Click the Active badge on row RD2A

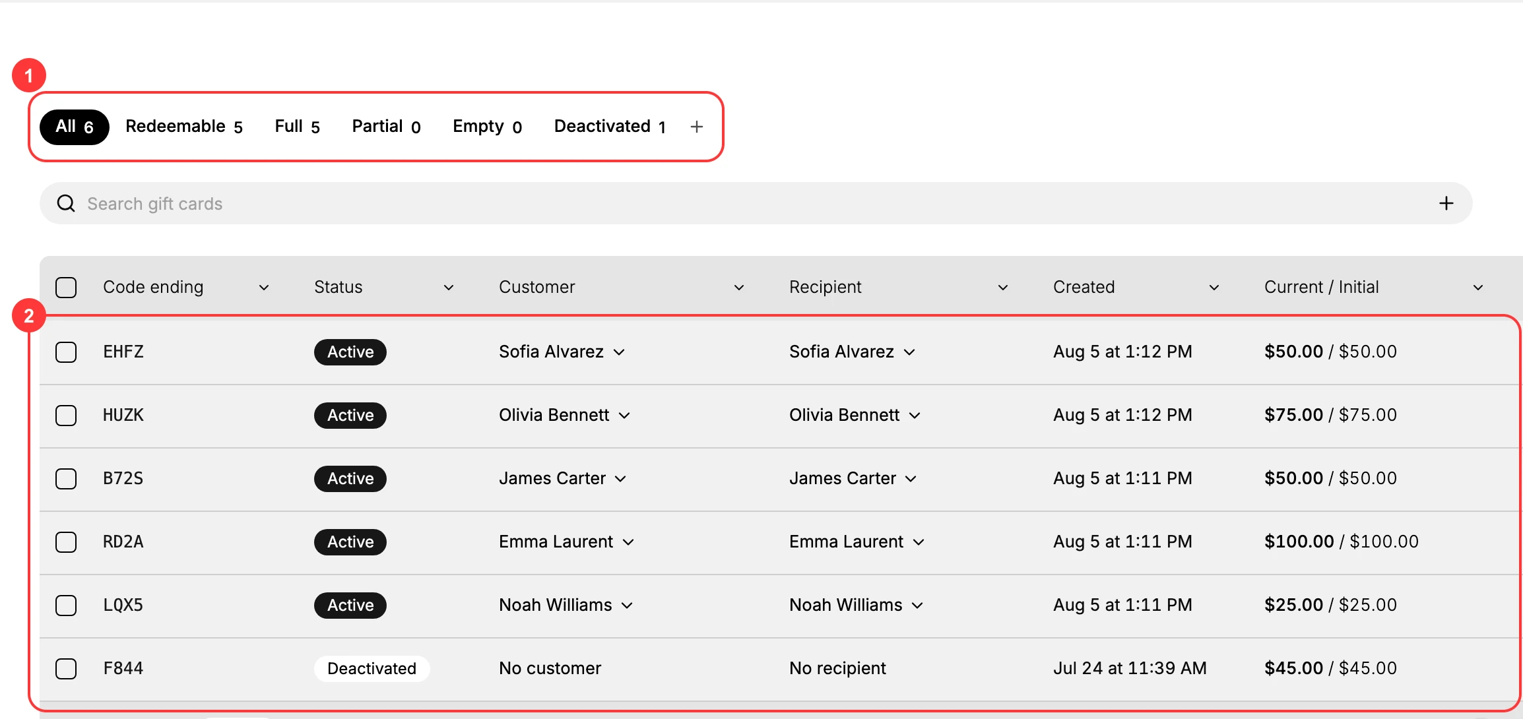click(350, 542)
